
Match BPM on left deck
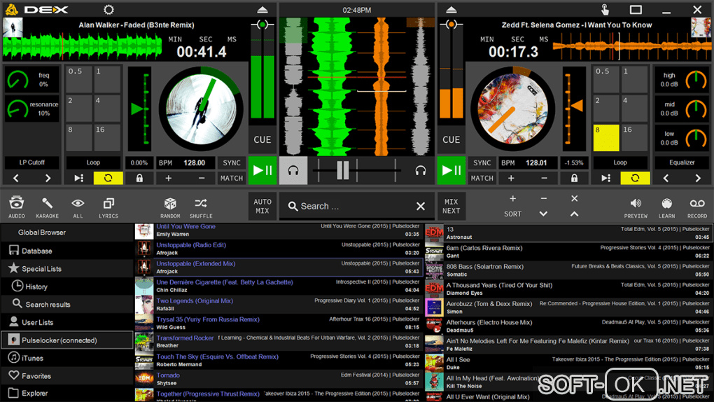coord(231,178)
